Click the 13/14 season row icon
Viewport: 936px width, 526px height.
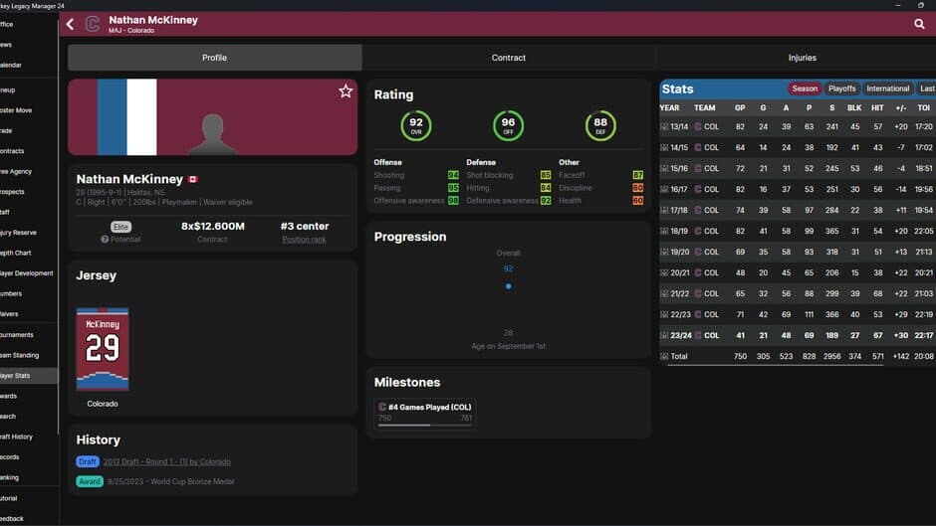(x=664, y=127)
